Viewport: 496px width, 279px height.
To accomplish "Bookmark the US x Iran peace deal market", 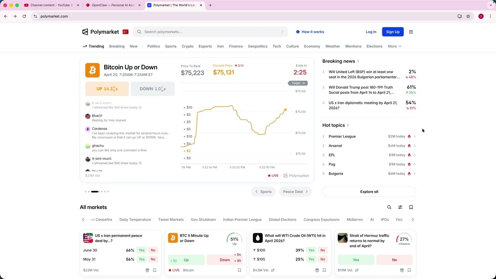I will coord(154,270).
